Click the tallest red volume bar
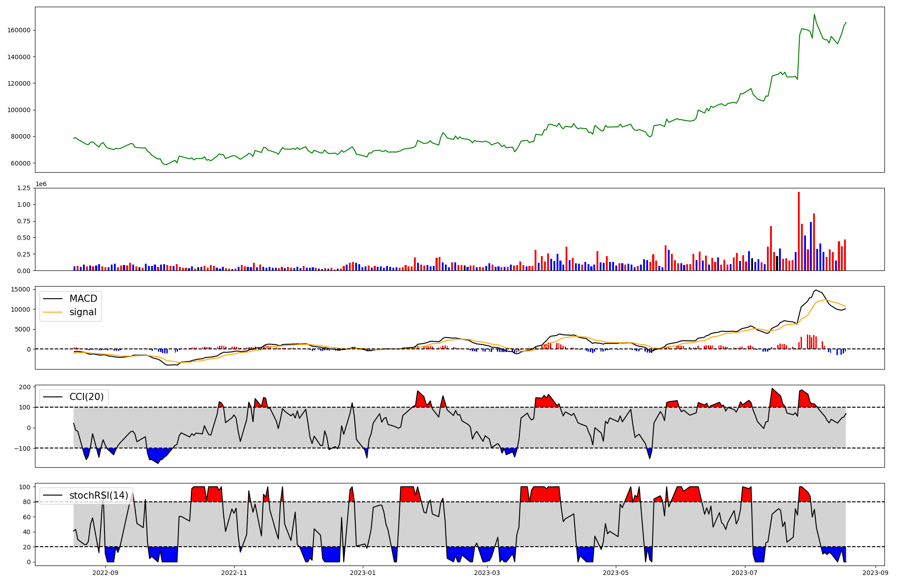897x583 pixels. 799,231
